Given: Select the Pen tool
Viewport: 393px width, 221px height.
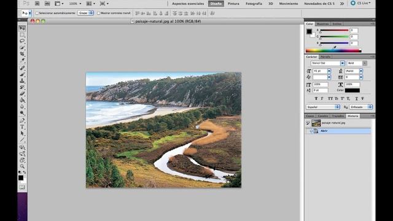Looking at the screenshot, I should 22,120.
